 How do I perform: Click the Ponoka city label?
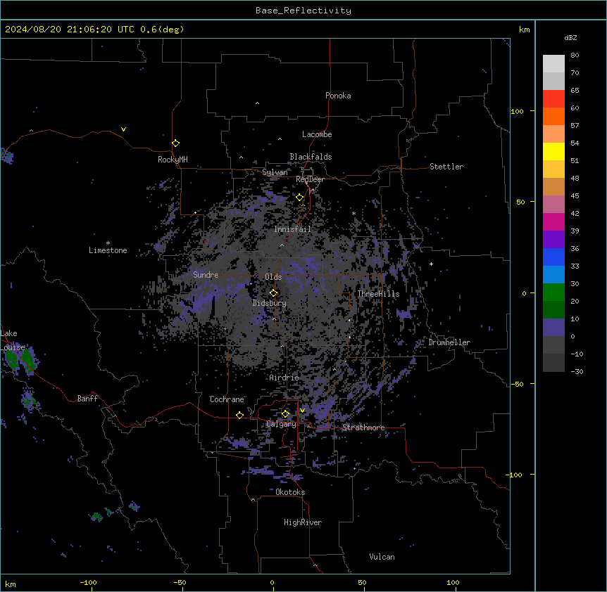pos(338,96)
